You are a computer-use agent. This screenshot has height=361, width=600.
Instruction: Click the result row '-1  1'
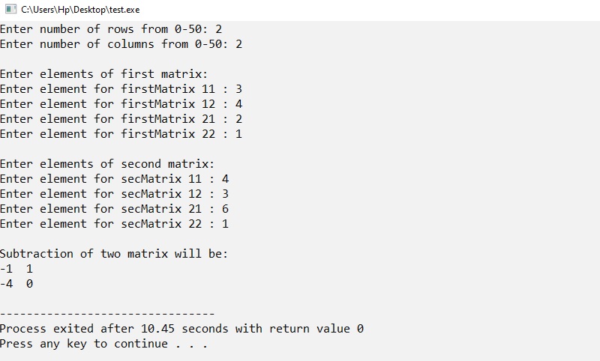(x=16, y=269)
